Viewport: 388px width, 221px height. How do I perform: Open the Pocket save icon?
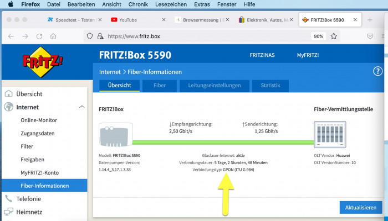(x=355, y=36)
